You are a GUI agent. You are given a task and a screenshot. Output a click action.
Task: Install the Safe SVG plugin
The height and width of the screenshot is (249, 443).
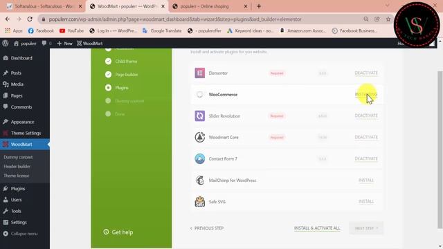[x=366, y=201]
